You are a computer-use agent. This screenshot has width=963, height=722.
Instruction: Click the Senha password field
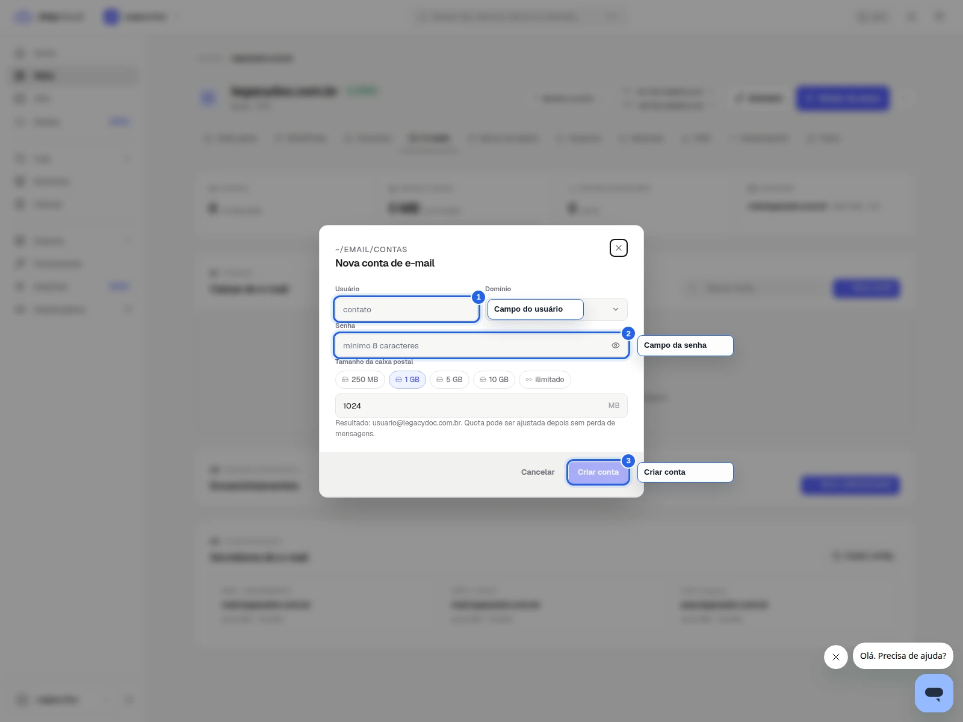coord(482,345)
